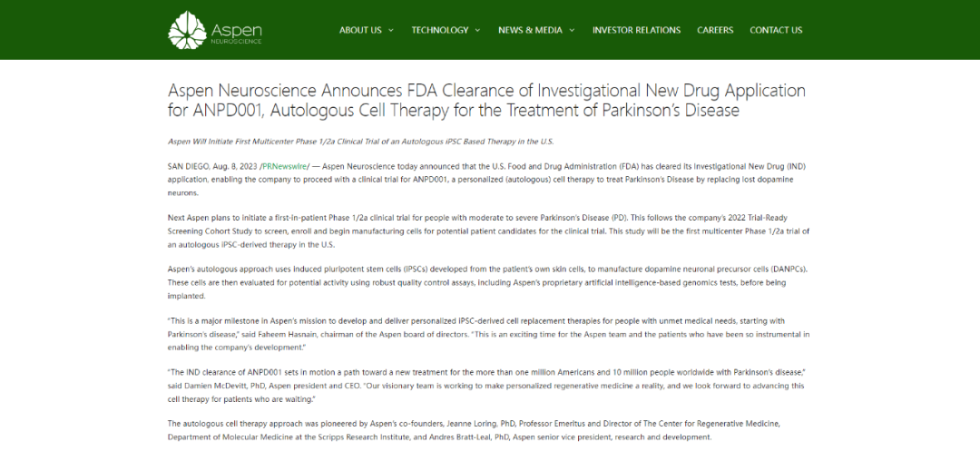Follow the PRNewswire link
Viewport: 980px width, 451px height.
tap(284, 167)
